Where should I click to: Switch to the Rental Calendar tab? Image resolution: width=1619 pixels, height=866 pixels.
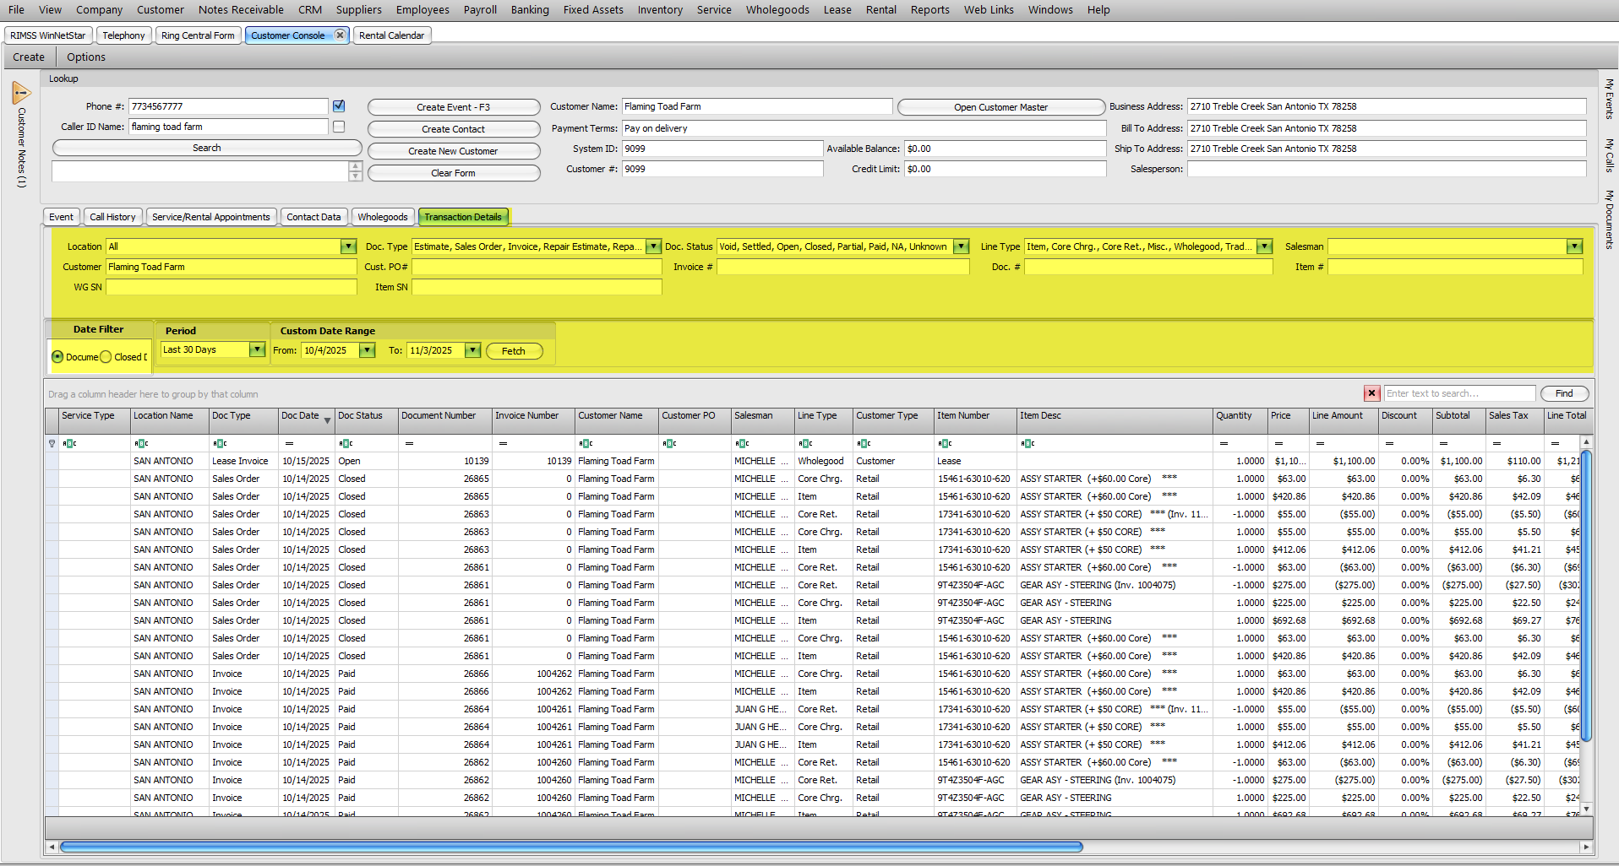(x=391, y=35)
